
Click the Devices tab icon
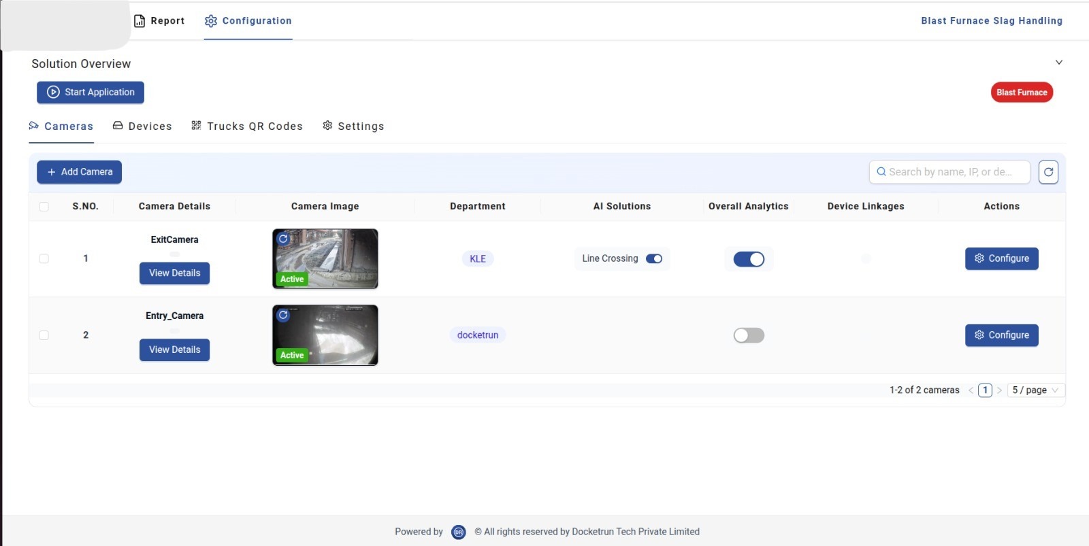118,126
